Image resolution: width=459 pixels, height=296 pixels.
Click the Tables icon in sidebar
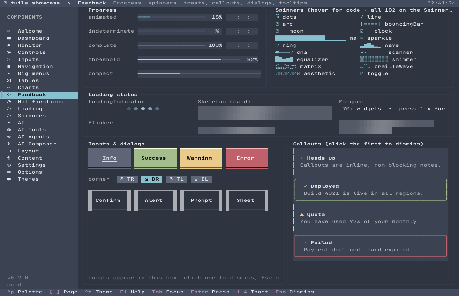pyautogui.click(x=9, y=80)
